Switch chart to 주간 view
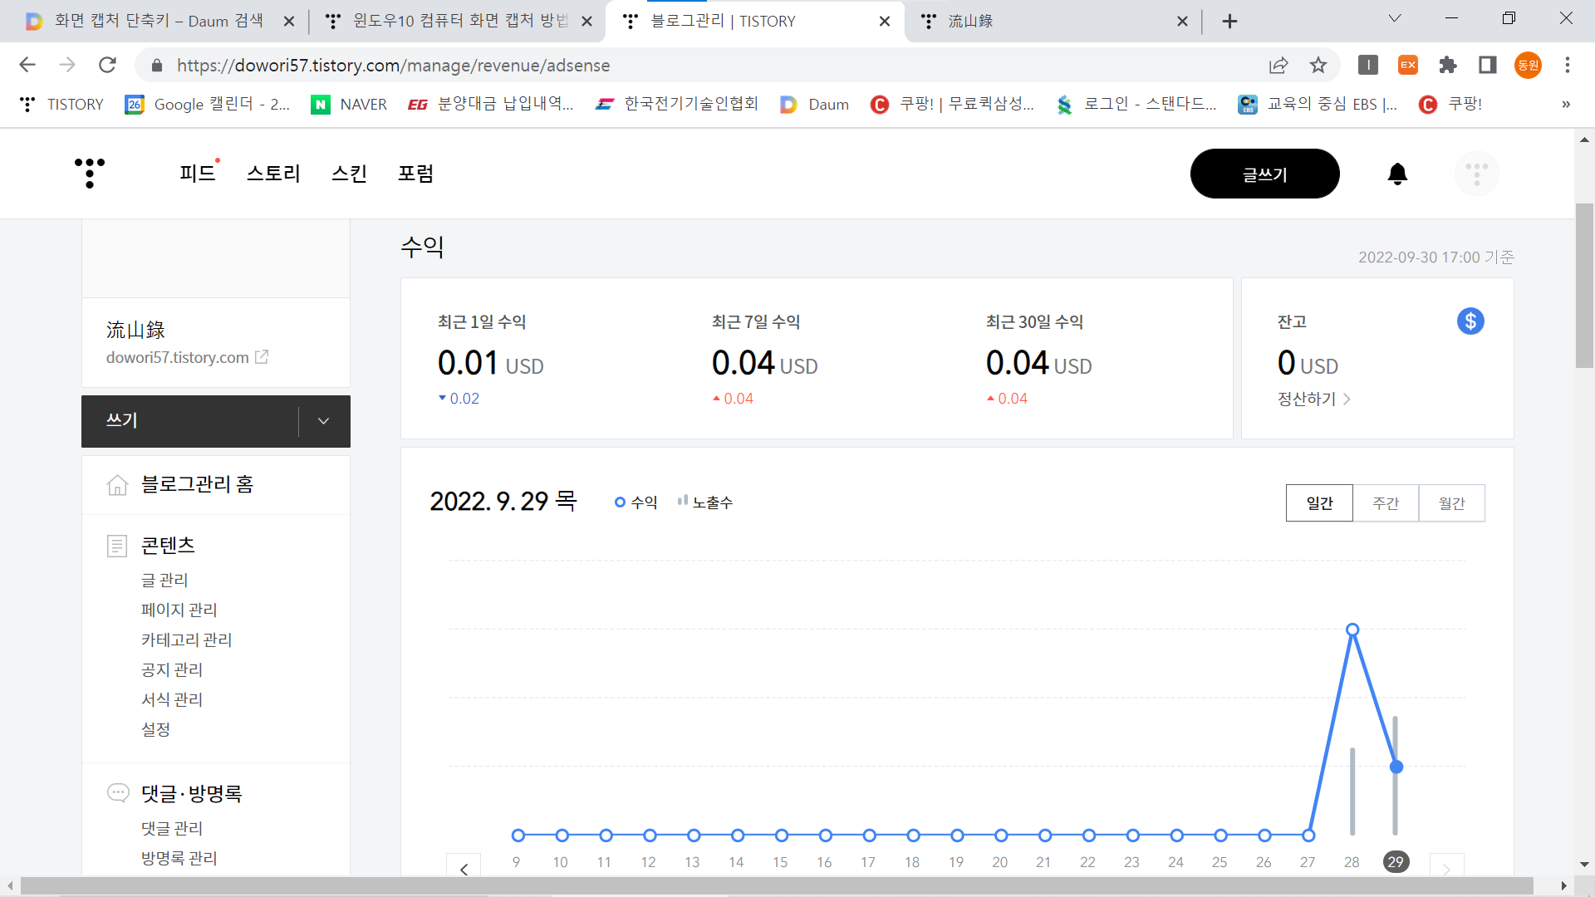The image size is (1595, 897). click(1385, 503)
